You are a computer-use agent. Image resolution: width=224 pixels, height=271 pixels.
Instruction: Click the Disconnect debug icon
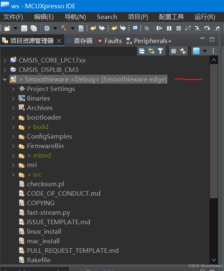coord(188,28)
